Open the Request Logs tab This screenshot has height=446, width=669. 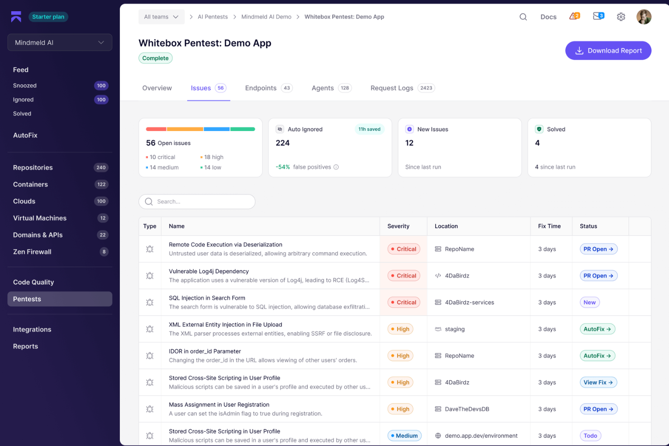pyautogui.click(x=391, y=88)
